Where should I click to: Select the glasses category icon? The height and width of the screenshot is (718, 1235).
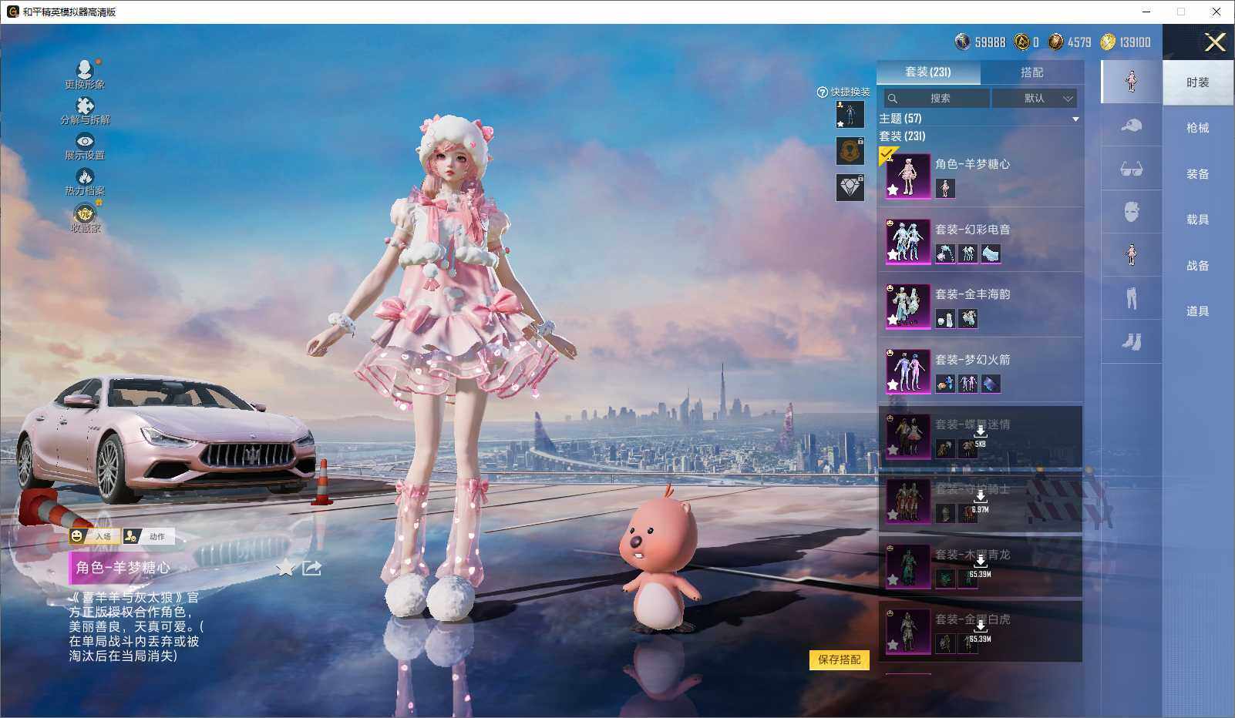[1131, 168]
